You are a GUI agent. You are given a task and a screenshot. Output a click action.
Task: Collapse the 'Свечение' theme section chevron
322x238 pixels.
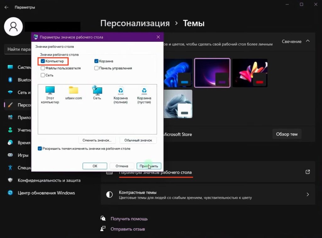[308, 41]
